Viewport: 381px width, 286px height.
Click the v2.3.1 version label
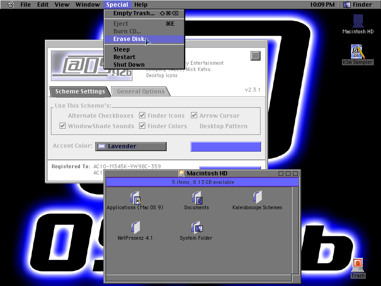[x=252, y=90]
